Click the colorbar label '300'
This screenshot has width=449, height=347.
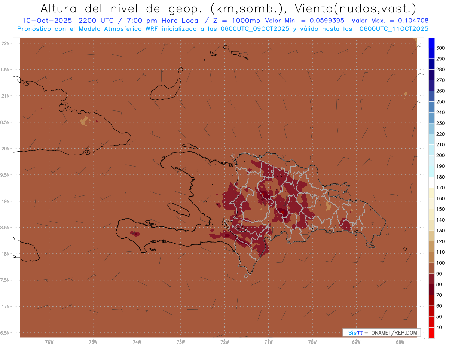[x=440, y=48]
